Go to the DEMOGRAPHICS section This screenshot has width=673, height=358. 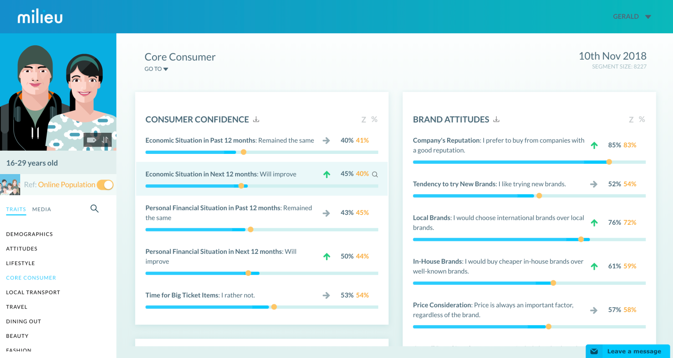pos(29,234)
